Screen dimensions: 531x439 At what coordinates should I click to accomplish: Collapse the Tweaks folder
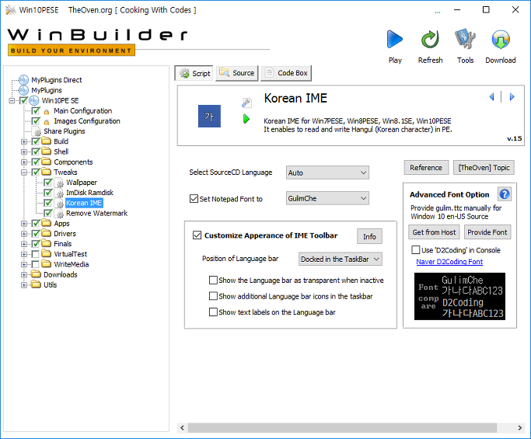tap(23, 172)
